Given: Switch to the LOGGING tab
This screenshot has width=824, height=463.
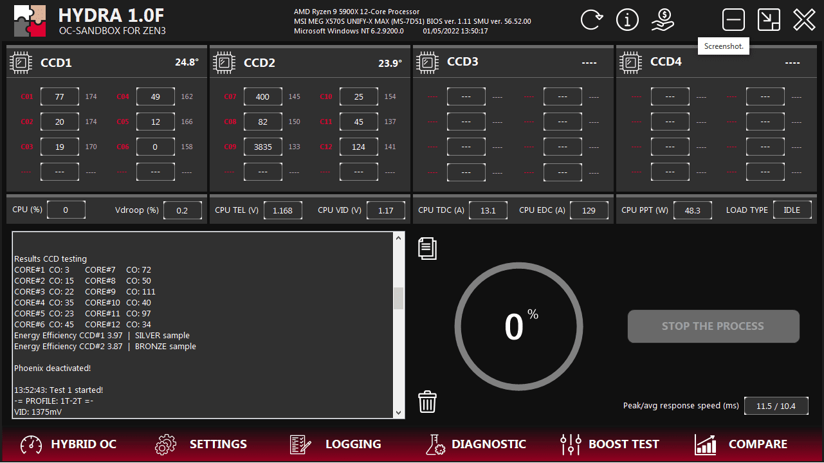Looking at the screenshot, I should 353,444.
